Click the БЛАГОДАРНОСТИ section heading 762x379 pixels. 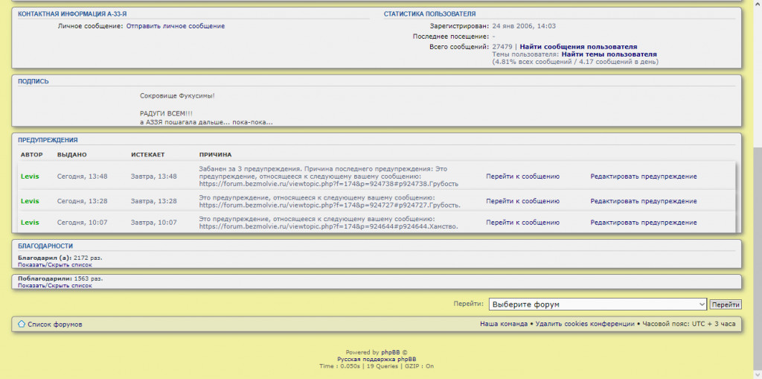tap(45, 246)
